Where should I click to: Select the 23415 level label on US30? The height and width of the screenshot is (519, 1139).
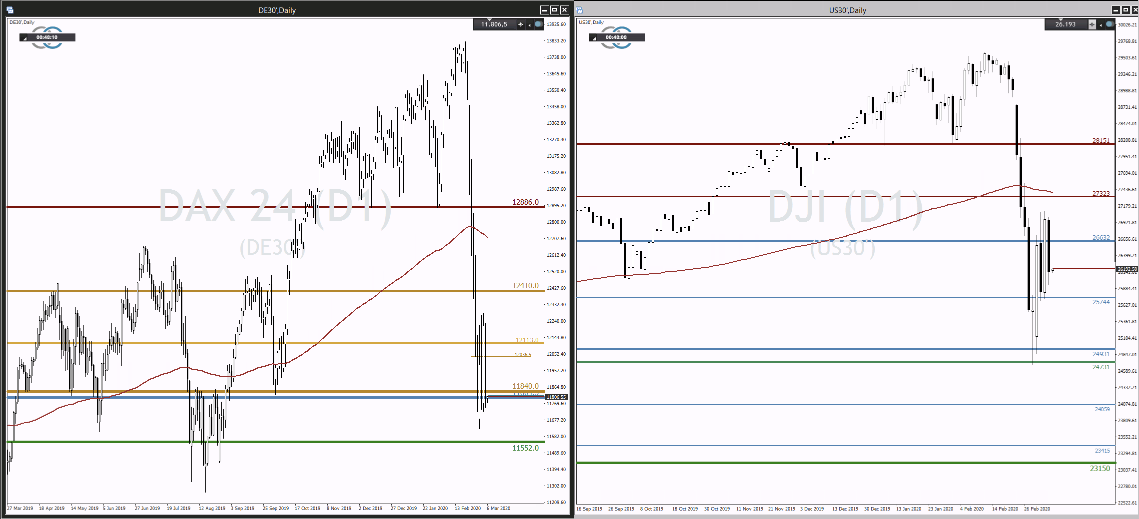point(1102,451)
